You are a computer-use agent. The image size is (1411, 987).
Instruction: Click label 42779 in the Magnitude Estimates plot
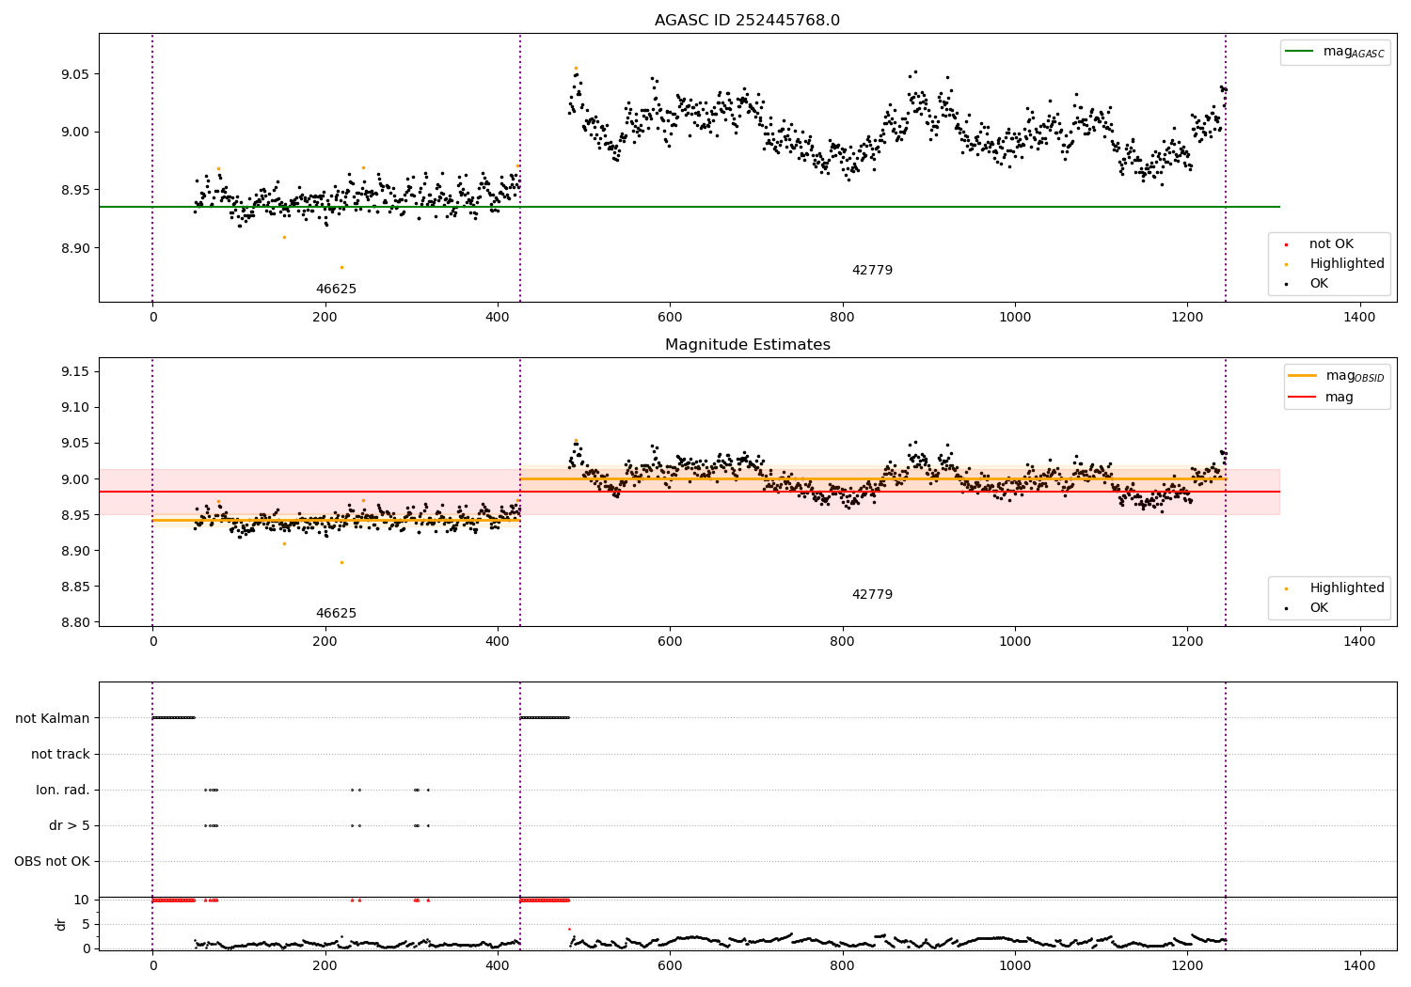(x=872, y=594)
